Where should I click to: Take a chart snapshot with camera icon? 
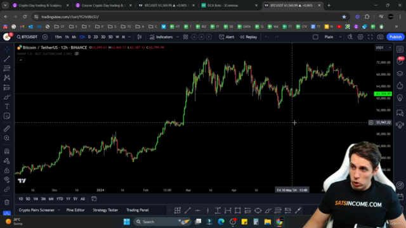[x=380, y=37]
